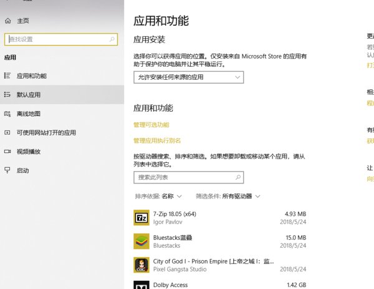This screenshot has height=289, width=374.
Task: Click the 15.0 MB size value
Action: pyautogui.click(x=295, y=237)
